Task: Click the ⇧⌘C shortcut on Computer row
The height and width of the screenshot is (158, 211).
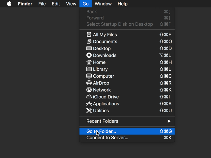Action: point(166,76)
